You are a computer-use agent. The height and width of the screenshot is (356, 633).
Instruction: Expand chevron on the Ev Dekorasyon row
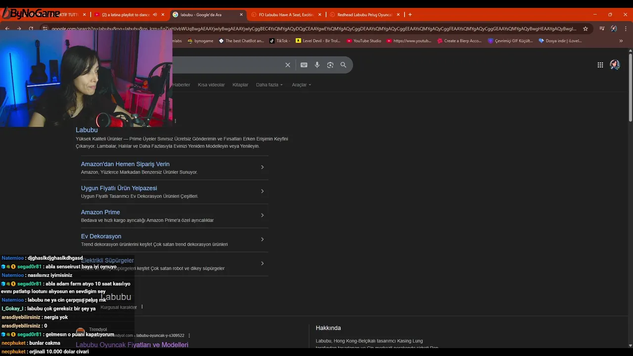262,239
